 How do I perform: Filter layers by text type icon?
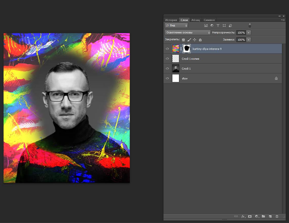[218, 26]
